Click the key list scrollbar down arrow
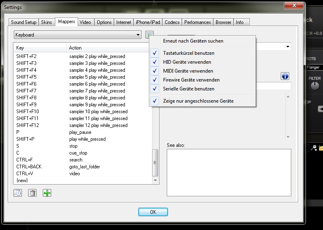Image resolution: width=323 pixels, height=230 pixels. (155, 180)
